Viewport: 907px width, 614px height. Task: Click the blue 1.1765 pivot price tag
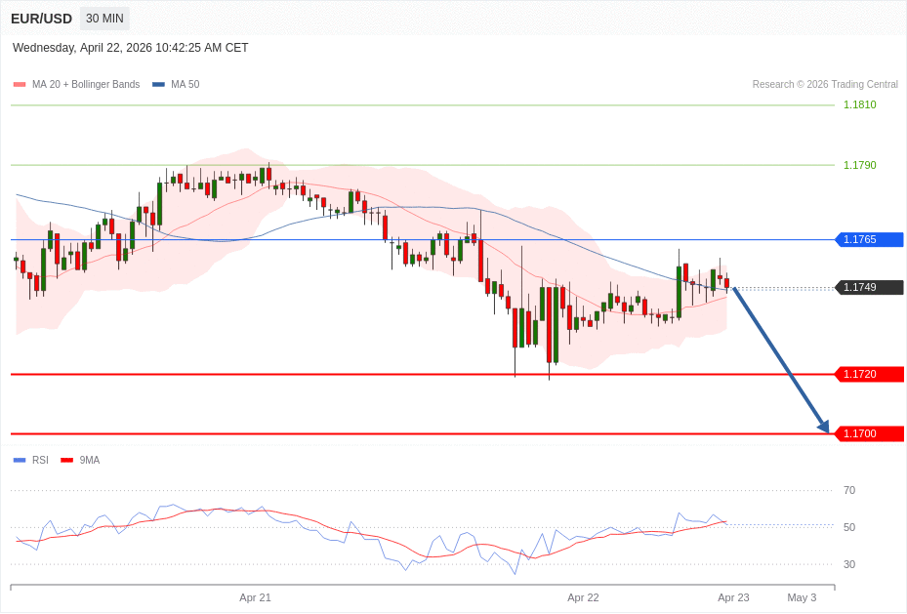869,239
